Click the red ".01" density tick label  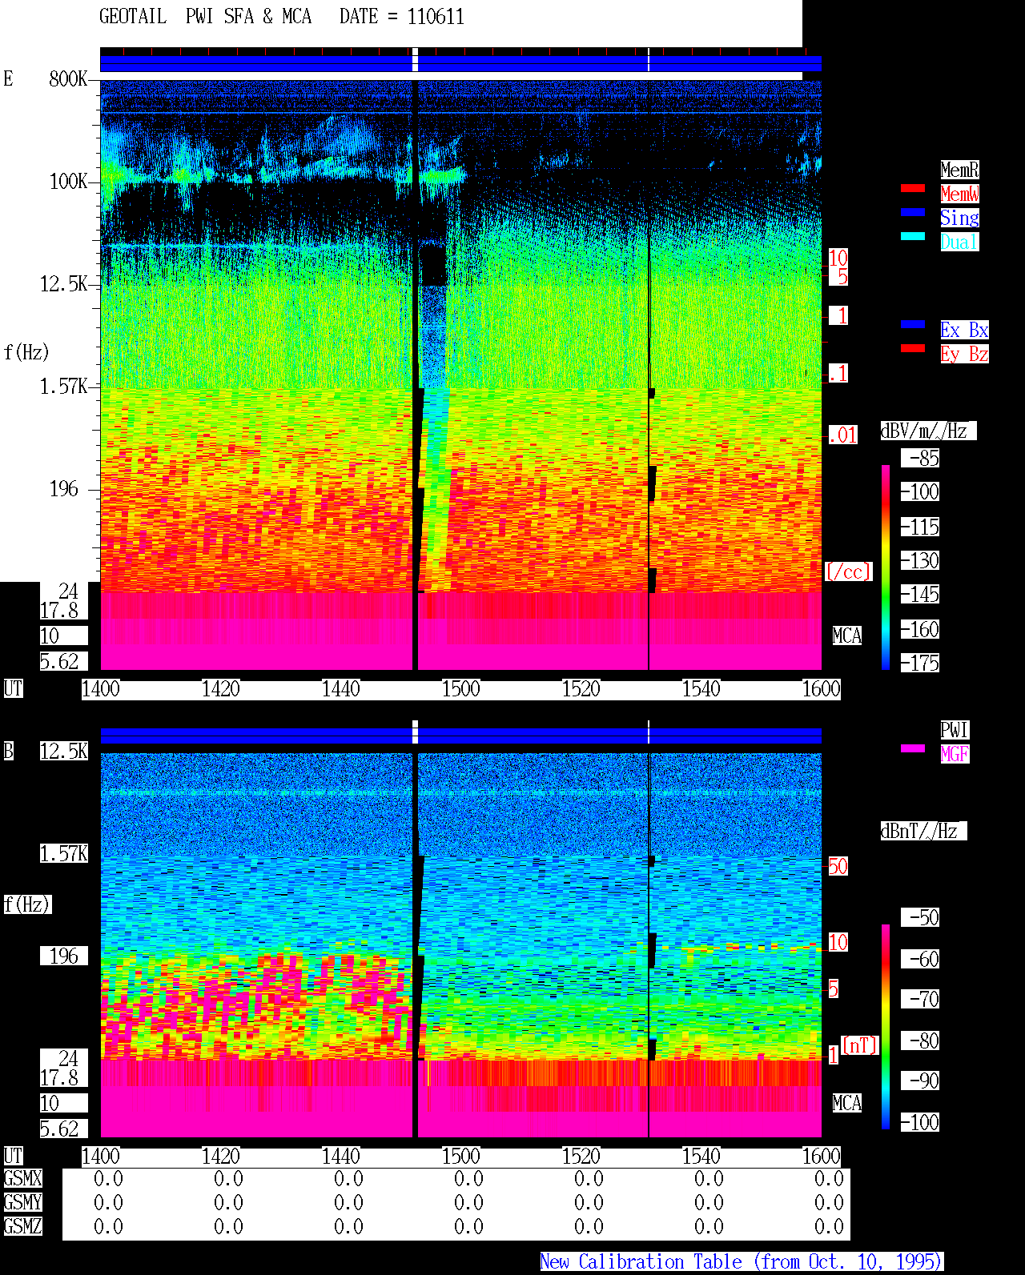(843, 435)
